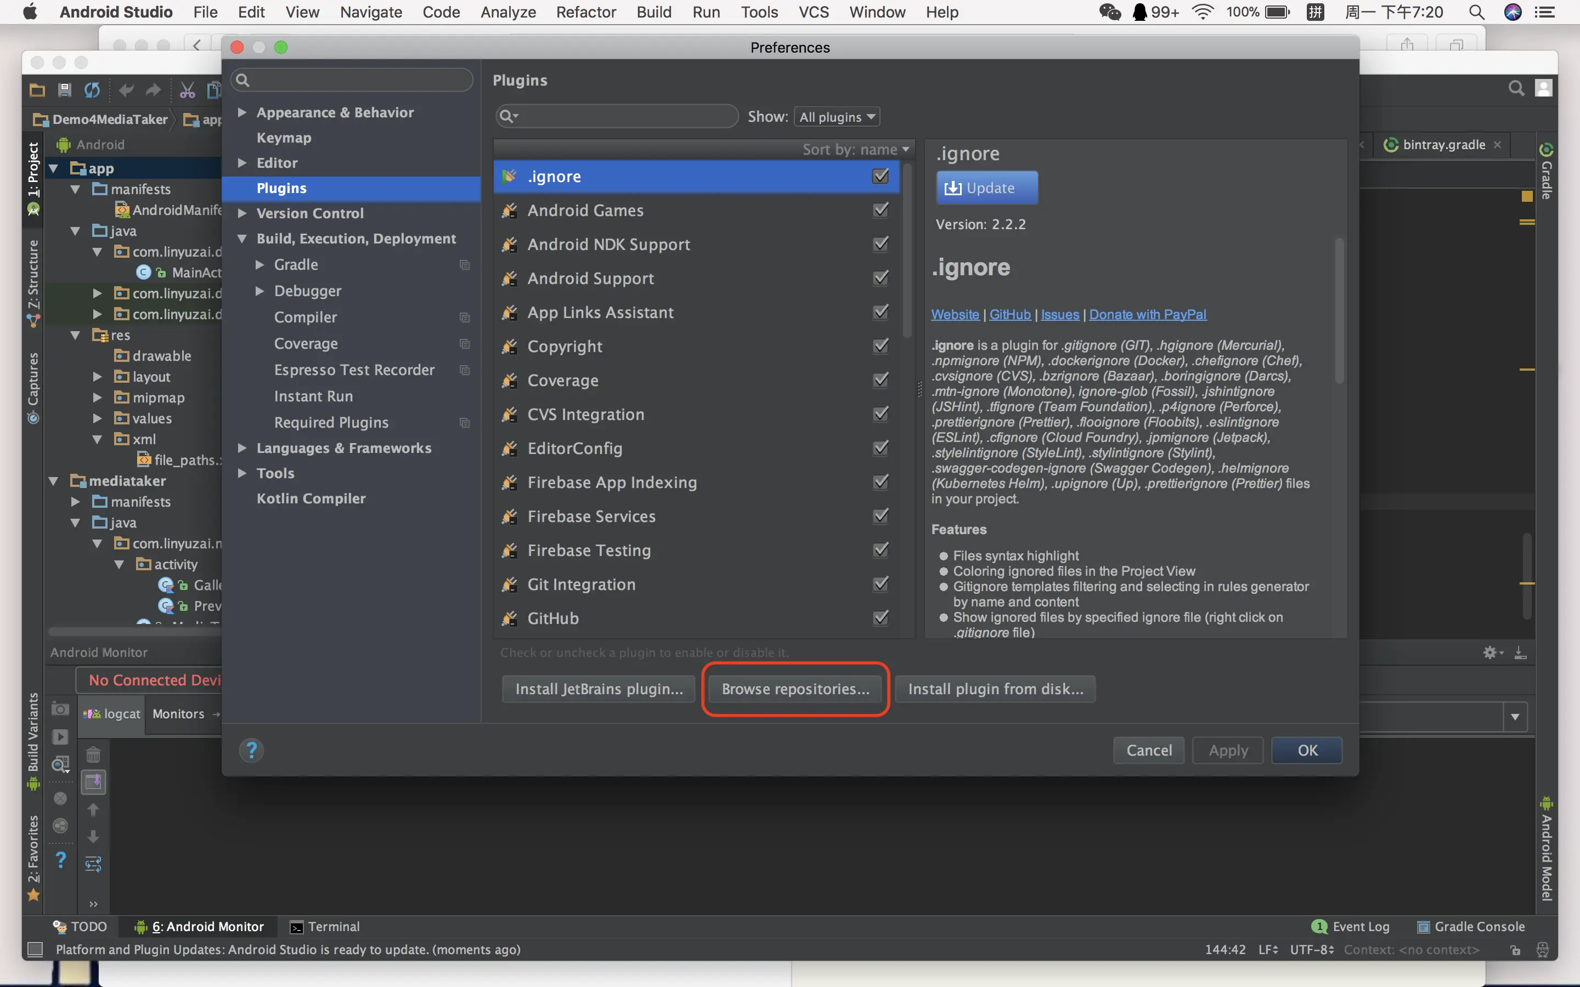Click the save all icon in toolbar

(x=64, y=90)
